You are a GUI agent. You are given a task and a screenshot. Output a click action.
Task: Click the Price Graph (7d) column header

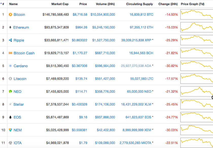192,4
